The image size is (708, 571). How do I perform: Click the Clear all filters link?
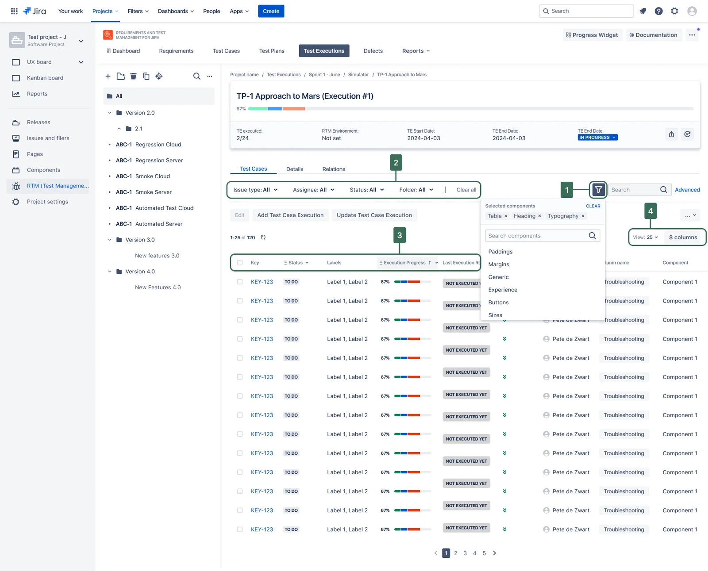point(466,190)
